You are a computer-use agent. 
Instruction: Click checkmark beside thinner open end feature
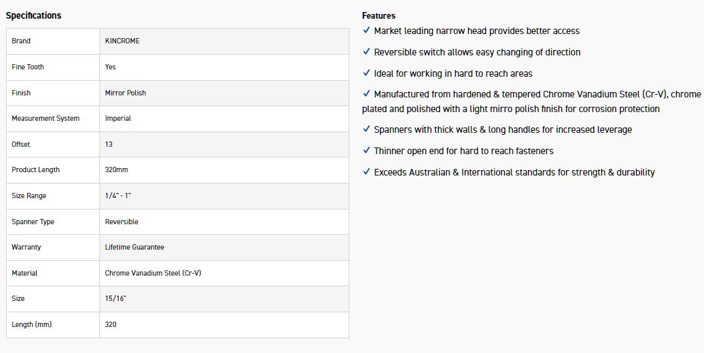click(367, 151)
